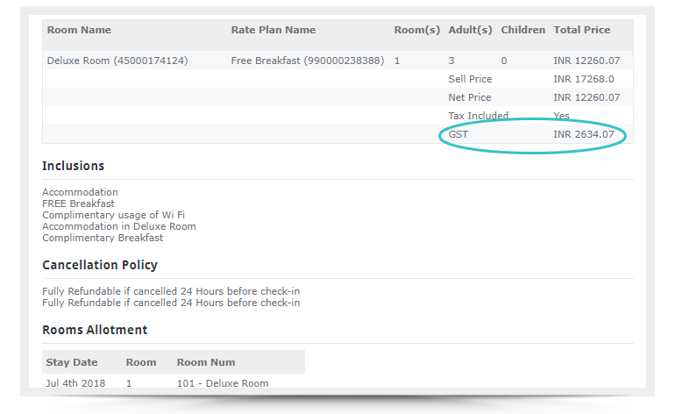
Task: Click the INR 17268.0 sell price value
Action: (x=583, y=79)
